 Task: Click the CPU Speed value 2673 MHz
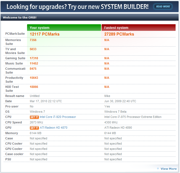(x=36, y=122)
